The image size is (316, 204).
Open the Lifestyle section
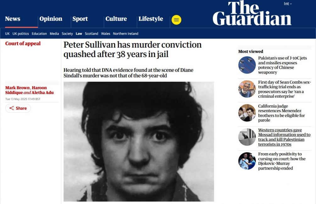151,19
